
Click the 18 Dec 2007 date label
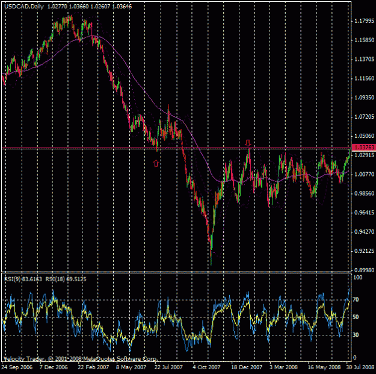click(x=247, y=367)
